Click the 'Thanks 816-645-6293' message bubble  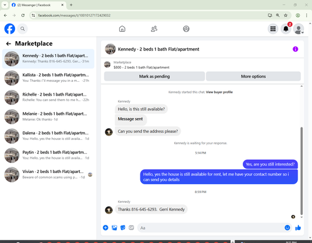[x=151, y=209]
